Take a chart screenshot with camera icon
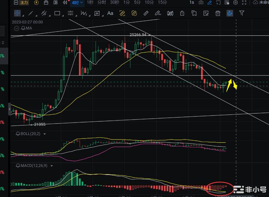This screenshot has width=269, height=197. [201, 2]
